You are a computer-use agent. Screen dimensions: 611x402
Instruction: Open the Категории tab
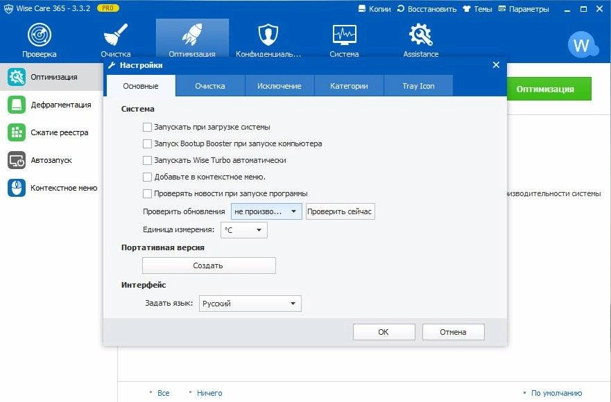pyautogui.click(x=349, y=86)
